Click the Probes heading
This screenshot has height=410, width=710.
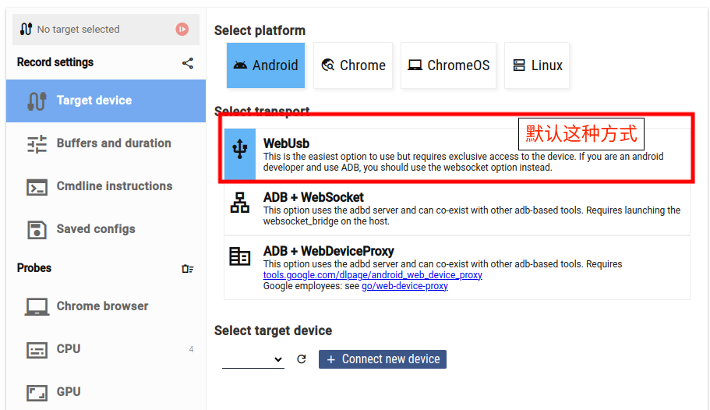tap(34, 268)
